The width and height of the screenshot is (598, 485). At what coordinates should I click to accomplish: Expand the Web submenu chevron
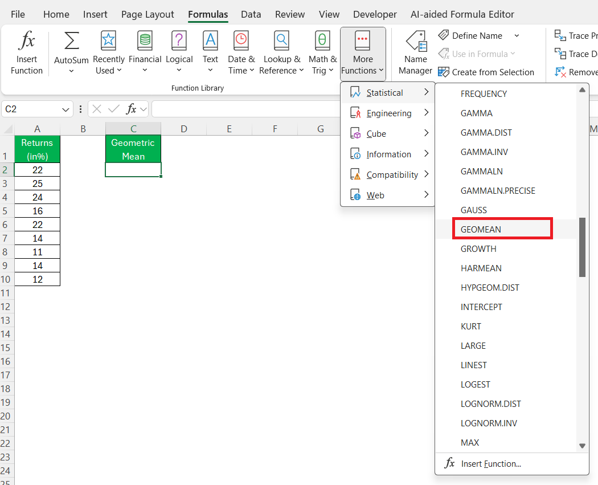pos(427,194)
